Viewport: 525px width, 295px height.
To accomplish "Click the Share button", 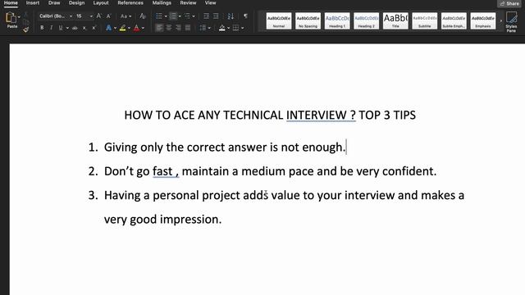I will point(509,3).
